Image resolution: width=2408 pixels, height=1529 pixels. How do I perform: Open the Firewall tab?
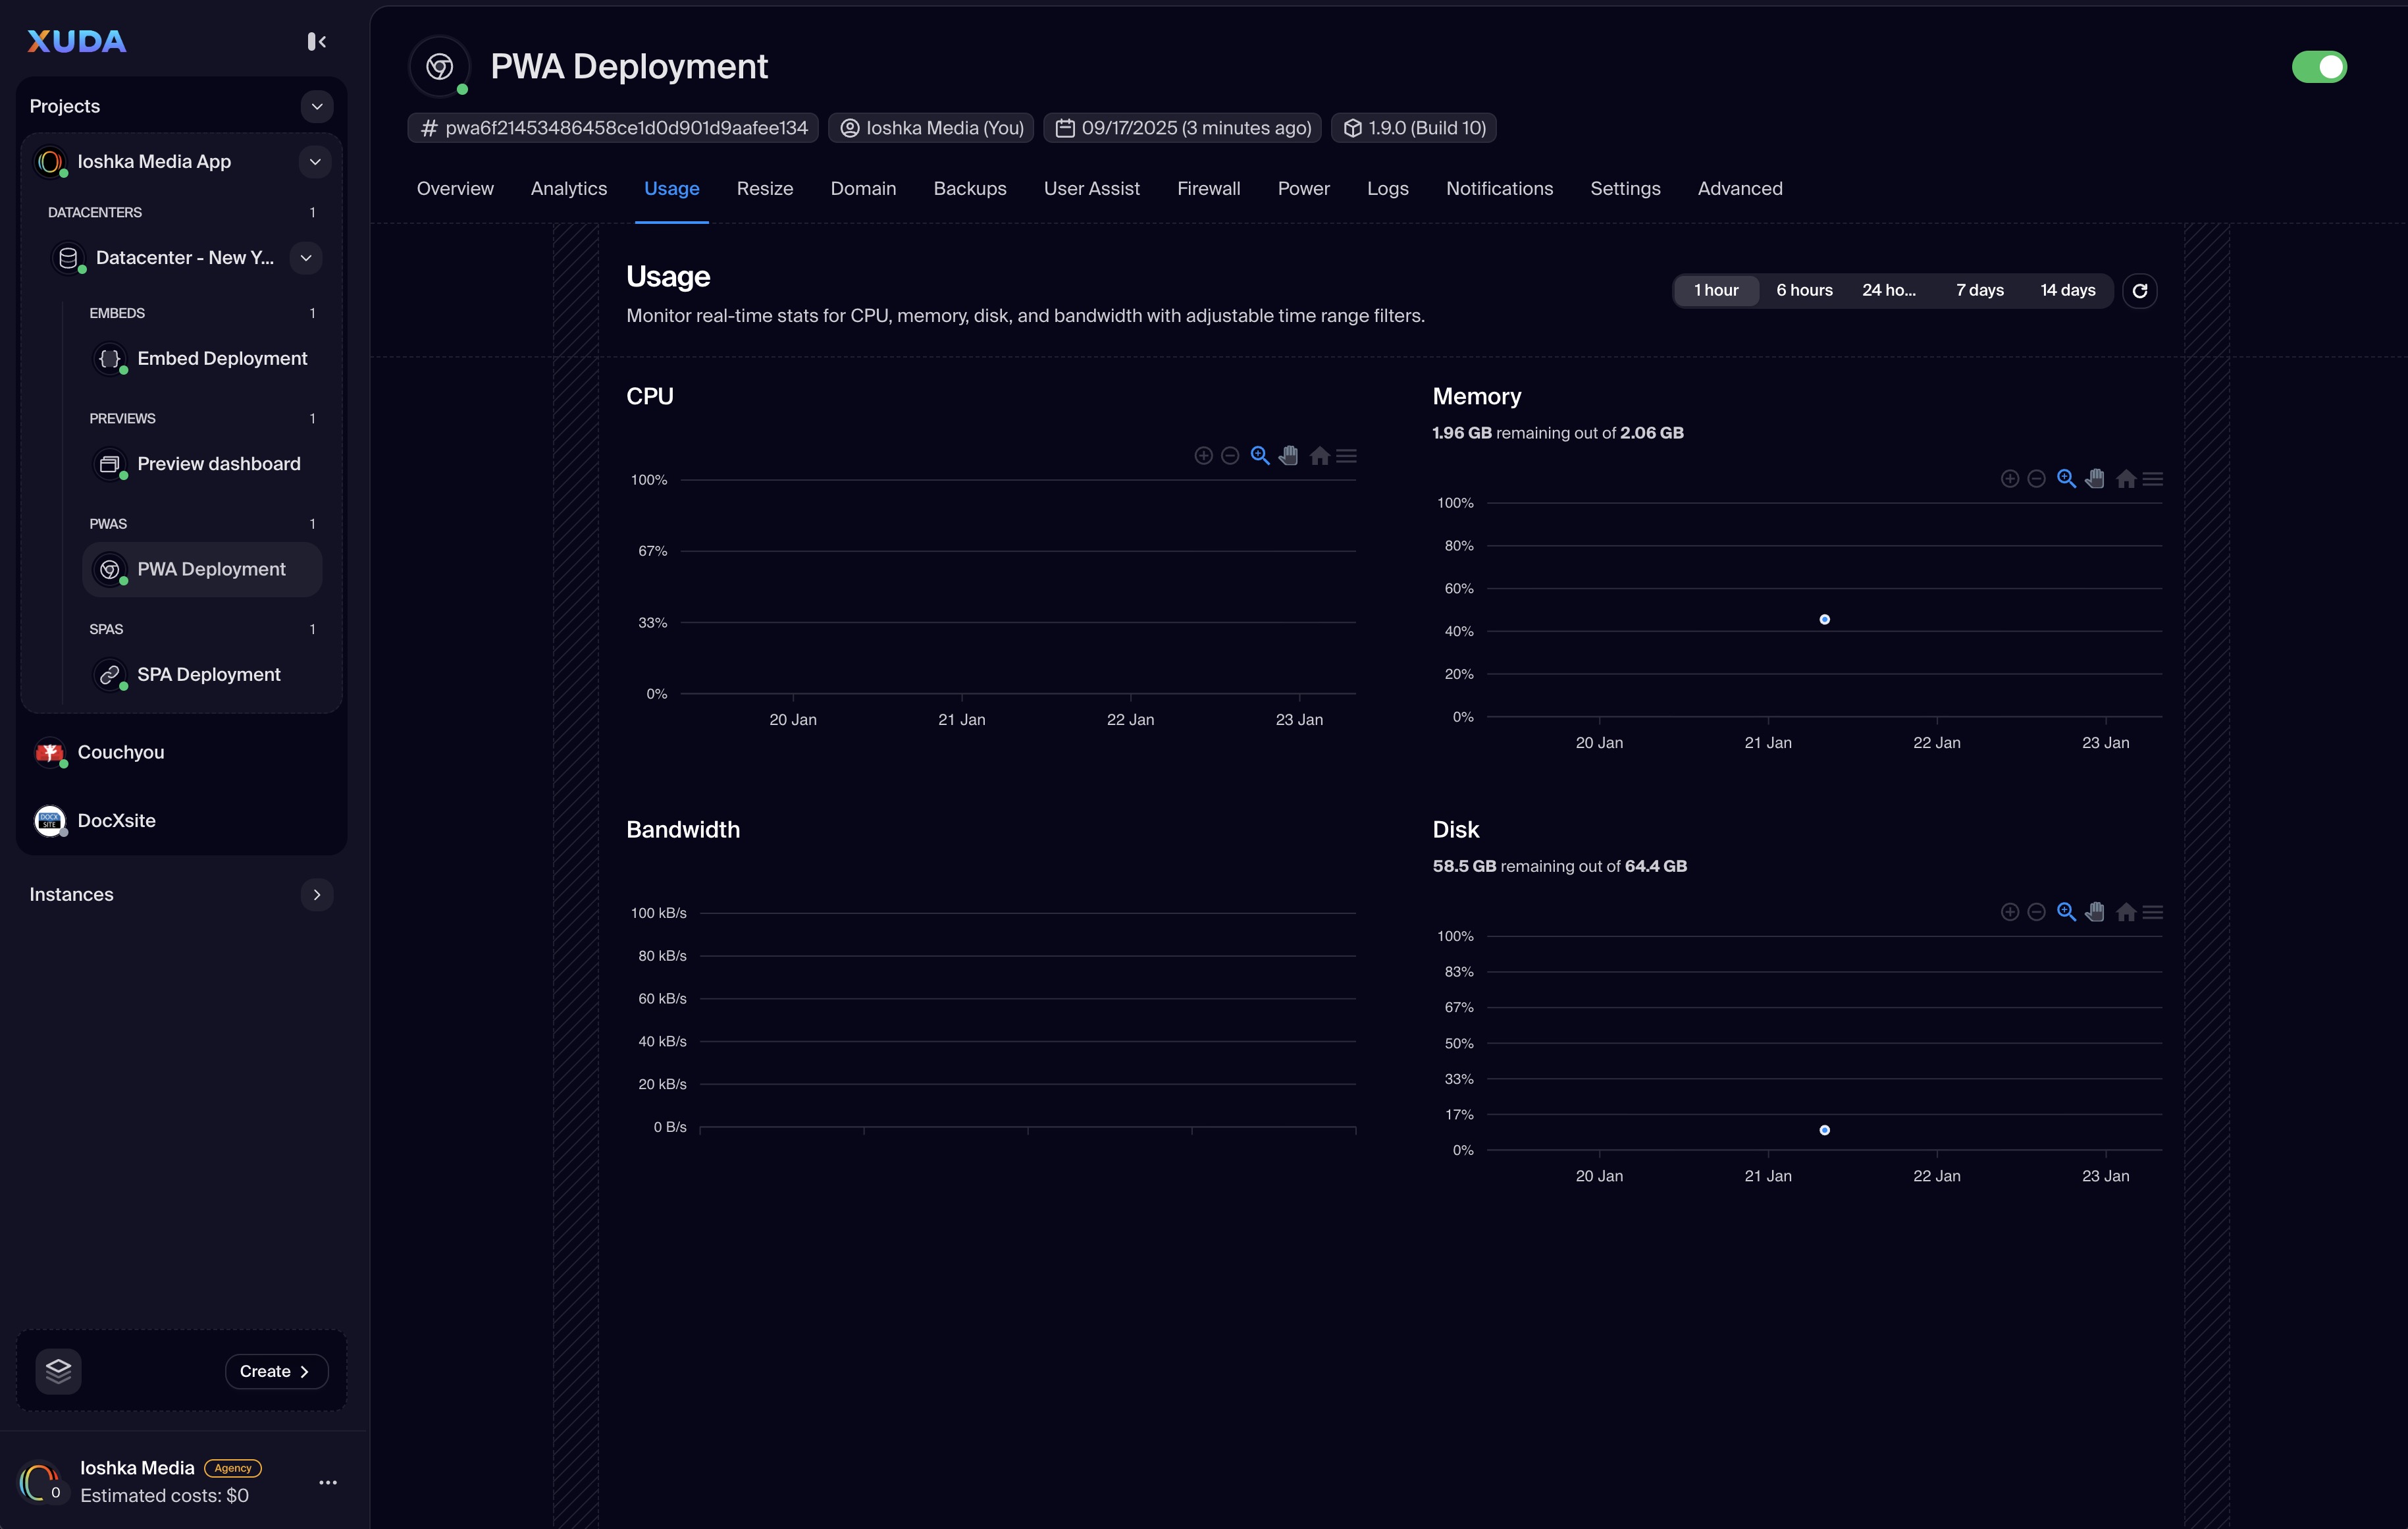(x=1208, y=189)
